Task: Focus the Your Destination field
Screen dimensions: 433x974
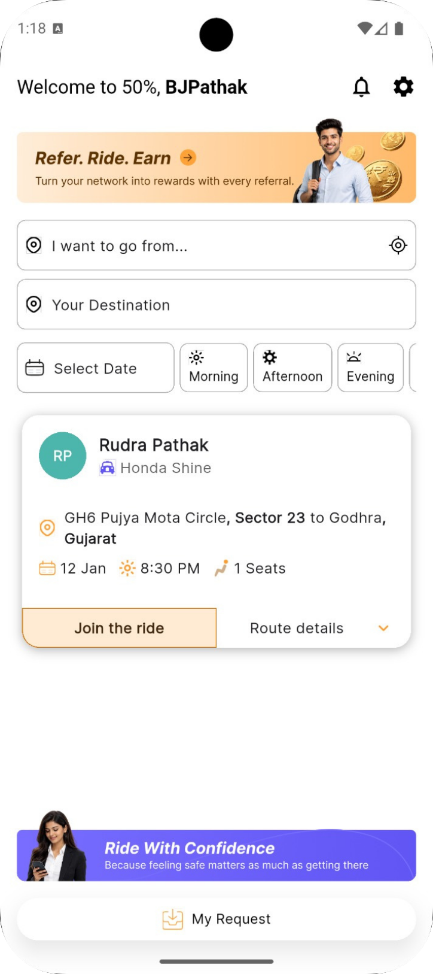Action: (216, 305)
